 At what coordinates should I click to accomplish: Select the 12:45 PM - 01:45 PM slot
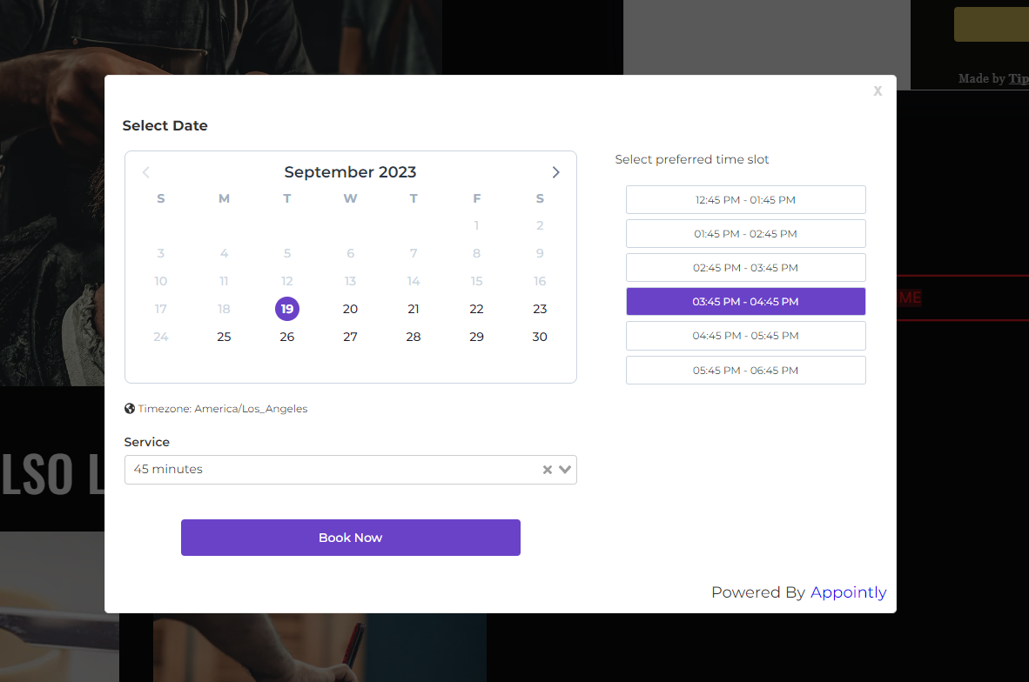(x=745, y=199)
